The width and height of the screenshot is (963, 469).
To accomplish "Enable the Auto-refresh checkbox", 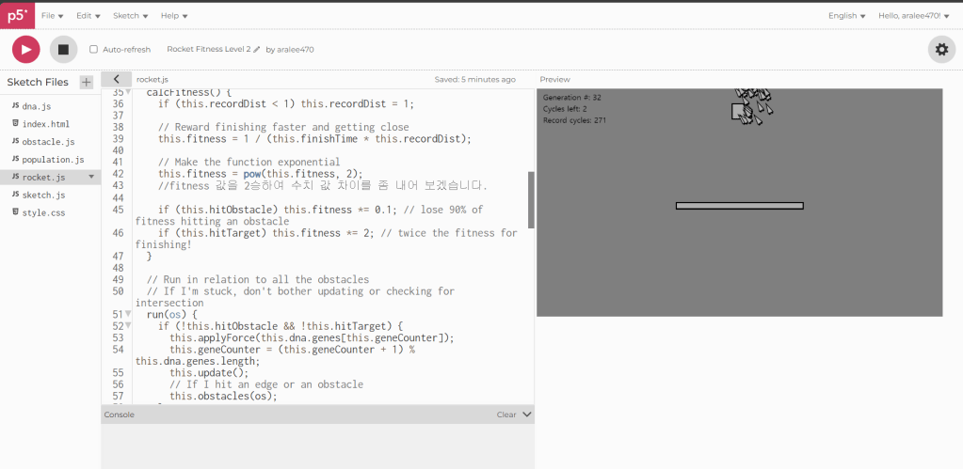I will (93, 49).
